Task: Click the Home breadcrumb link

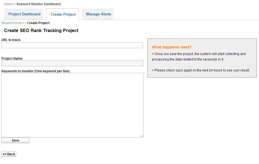Action: pos(8,4)
